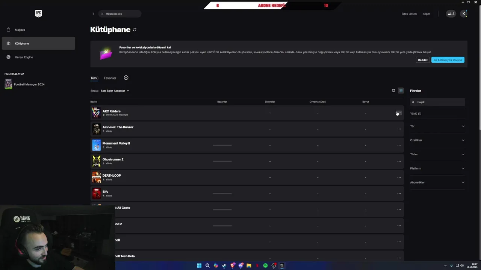Screen dimensions: 481x270
Task: Expand the Türler filter section
Action: coord(437,154)
